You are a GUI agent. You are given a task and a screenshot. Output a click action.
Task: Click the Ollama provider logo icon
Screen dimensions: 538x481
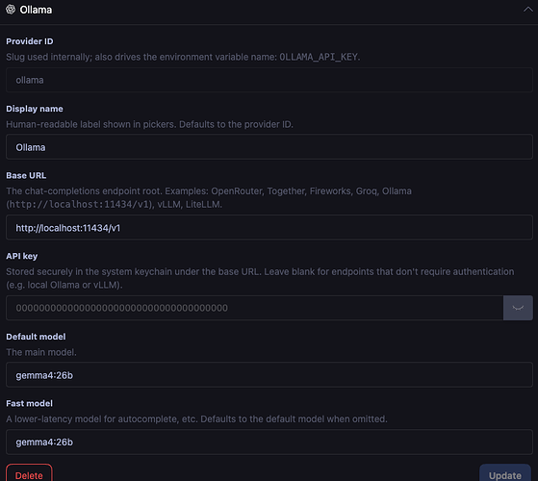coord(11,10)
